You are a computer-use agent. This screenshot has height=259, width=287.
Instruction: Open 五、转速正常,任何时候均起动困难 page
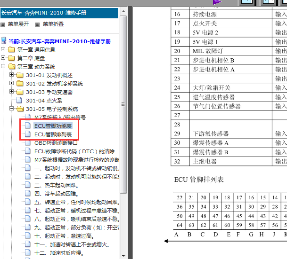77,202
